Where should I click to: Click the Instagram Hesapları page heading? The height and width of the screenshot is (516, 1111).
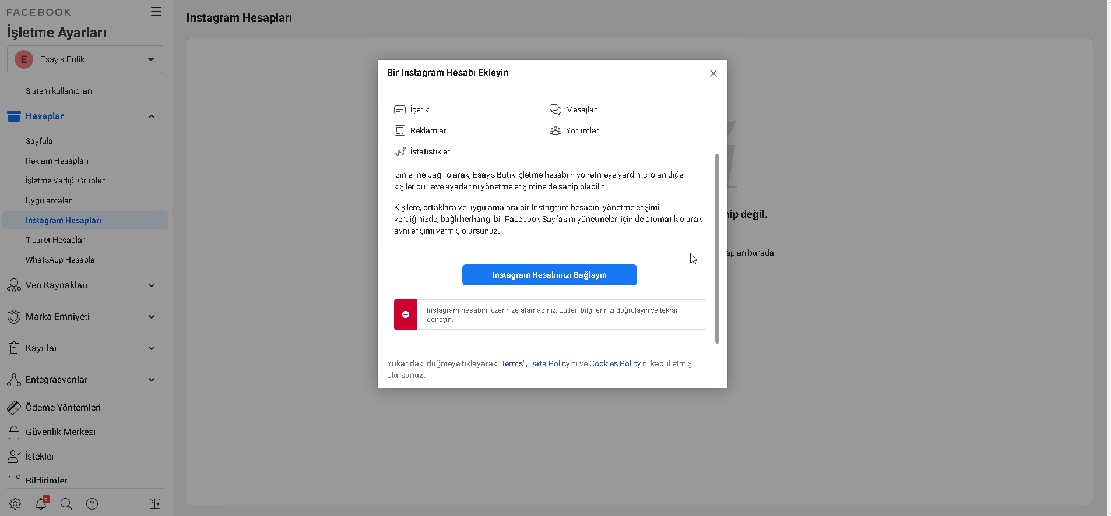239,18
